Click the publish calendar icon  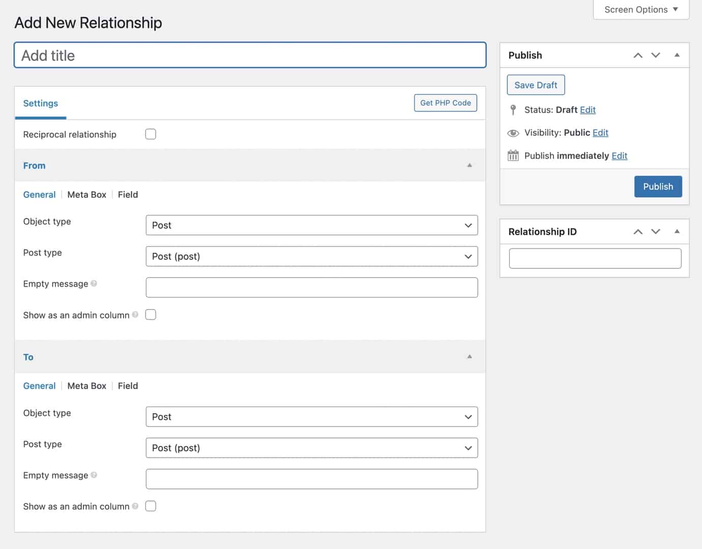pyautogui.click(x=513, y=156)
